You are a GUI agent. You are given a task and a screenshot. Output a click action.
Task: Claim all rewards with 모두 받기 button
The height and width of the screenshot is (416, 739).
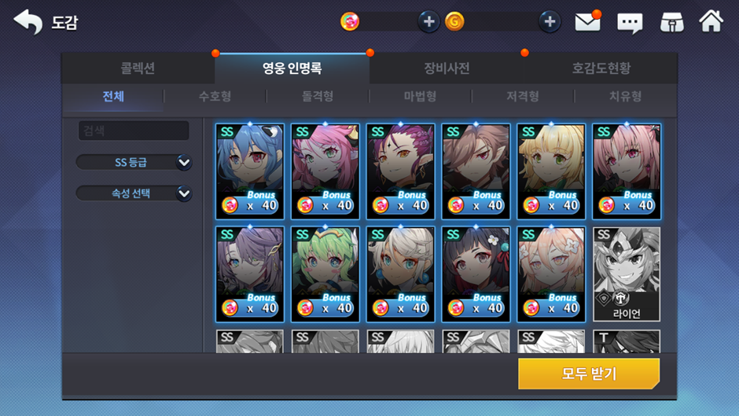(x=589, y=374)
